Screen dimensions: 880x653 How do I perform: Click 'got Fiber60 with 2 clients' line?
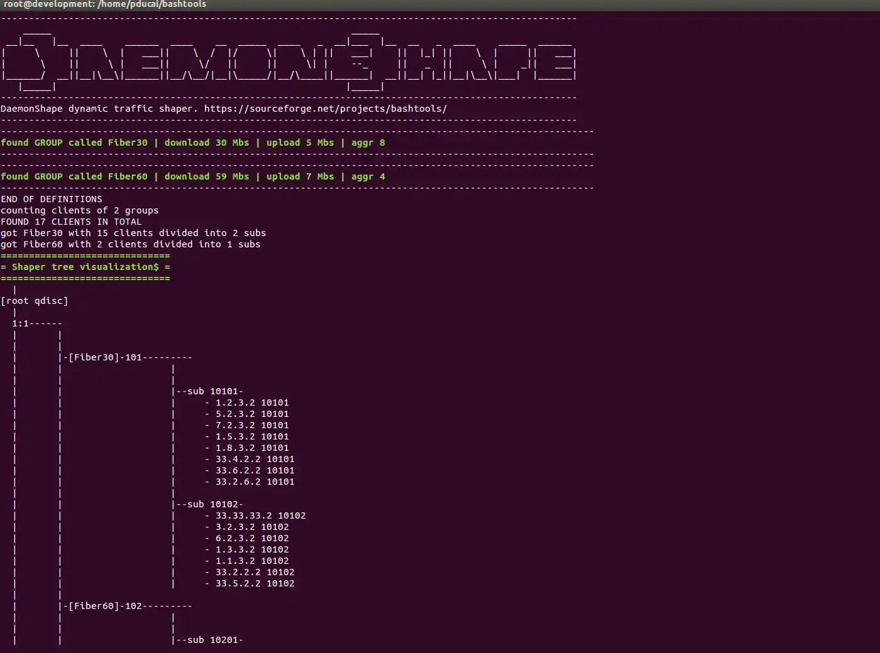131,244
